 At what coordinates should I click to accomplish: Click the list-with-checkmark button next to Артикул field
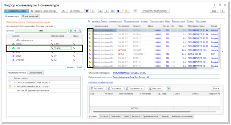(80, 30)
